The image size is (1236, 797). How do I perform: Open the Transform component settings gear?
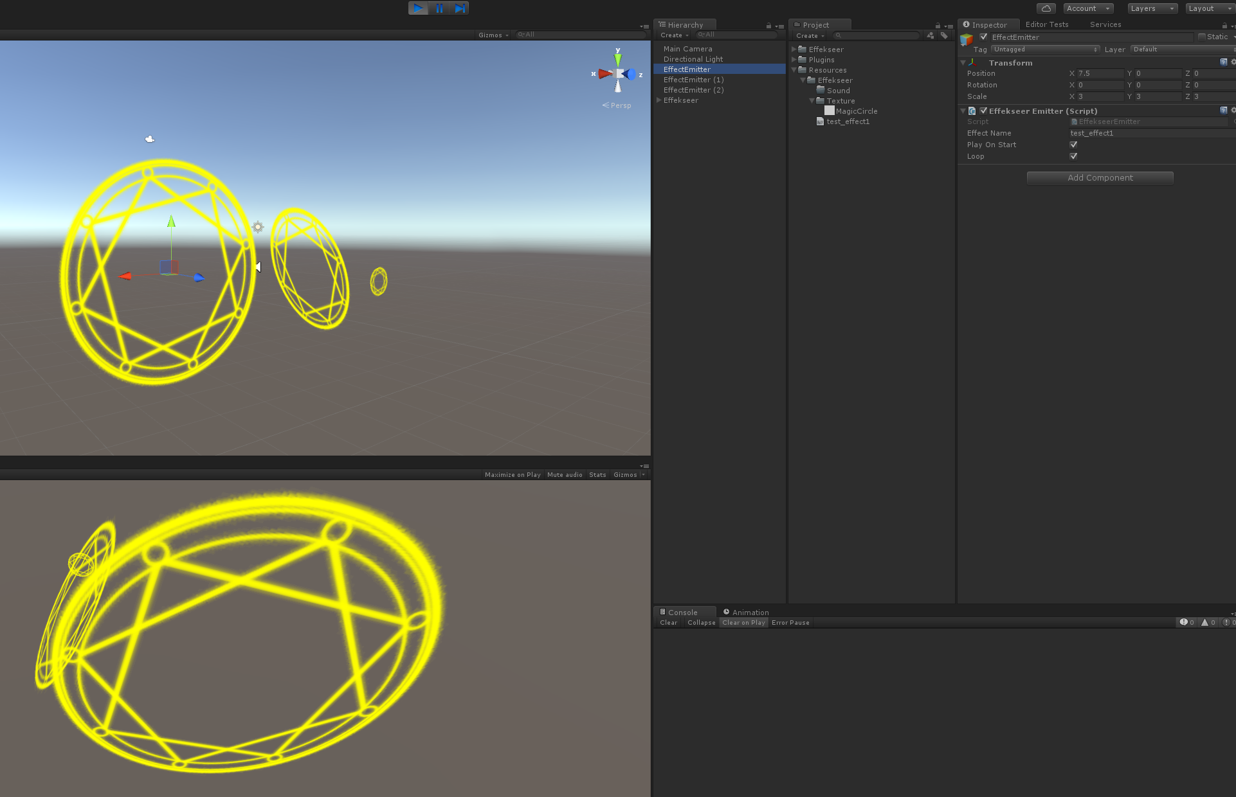click(x=1233, y=62)
